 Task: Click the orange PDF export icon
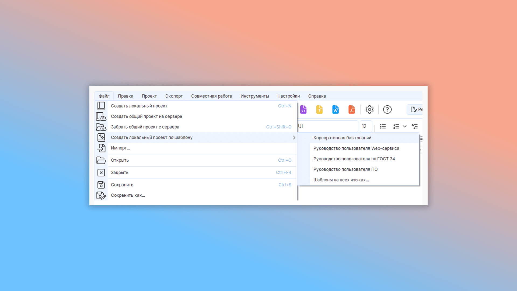click(x=352, y=109)
